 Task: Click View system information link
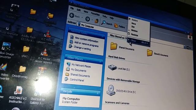(86, 39)
